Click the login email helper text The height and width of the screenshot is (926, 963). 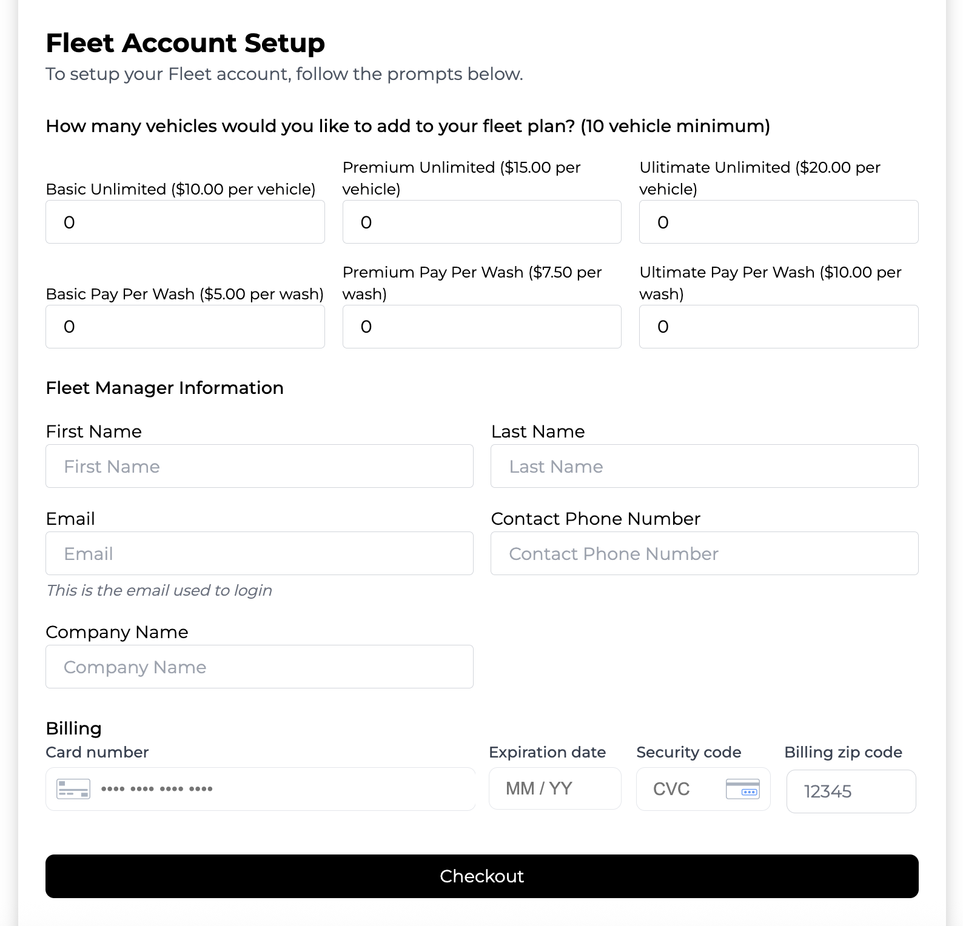pyautogui.click(x=159, y=590)
